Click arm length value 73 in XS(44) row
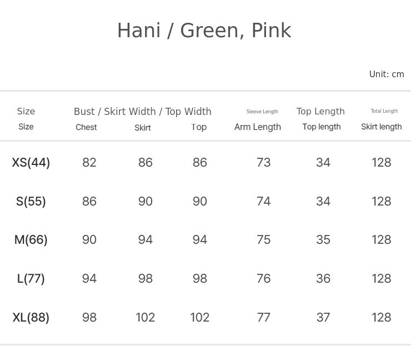The image size is (411, 361). (x=264, y=163)
